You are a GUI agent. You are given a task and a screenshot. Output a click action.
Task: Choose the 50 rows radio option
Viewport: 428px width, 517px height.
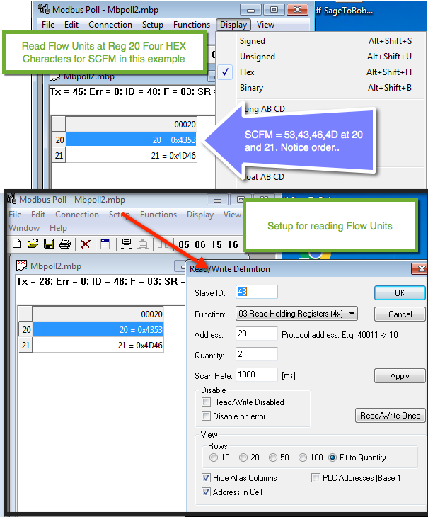pyautogui.click(x=273, y=458)
